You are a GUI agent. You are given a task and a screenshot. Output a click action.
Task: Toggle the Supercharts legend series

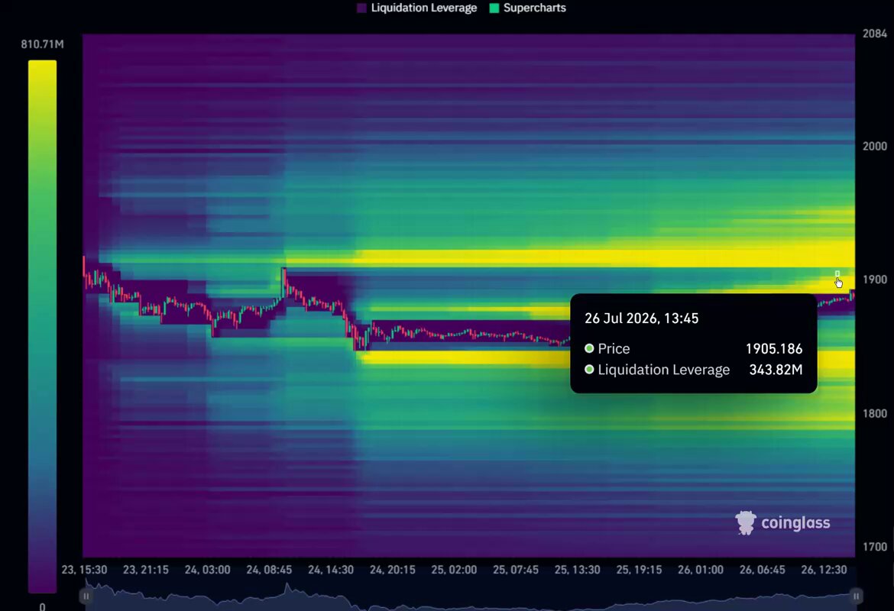click(528, 8)
